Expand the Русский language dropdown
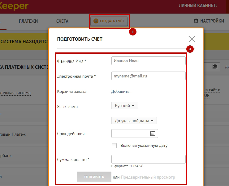The width and height of the screenshot is (229, 186). click(124, 105)
